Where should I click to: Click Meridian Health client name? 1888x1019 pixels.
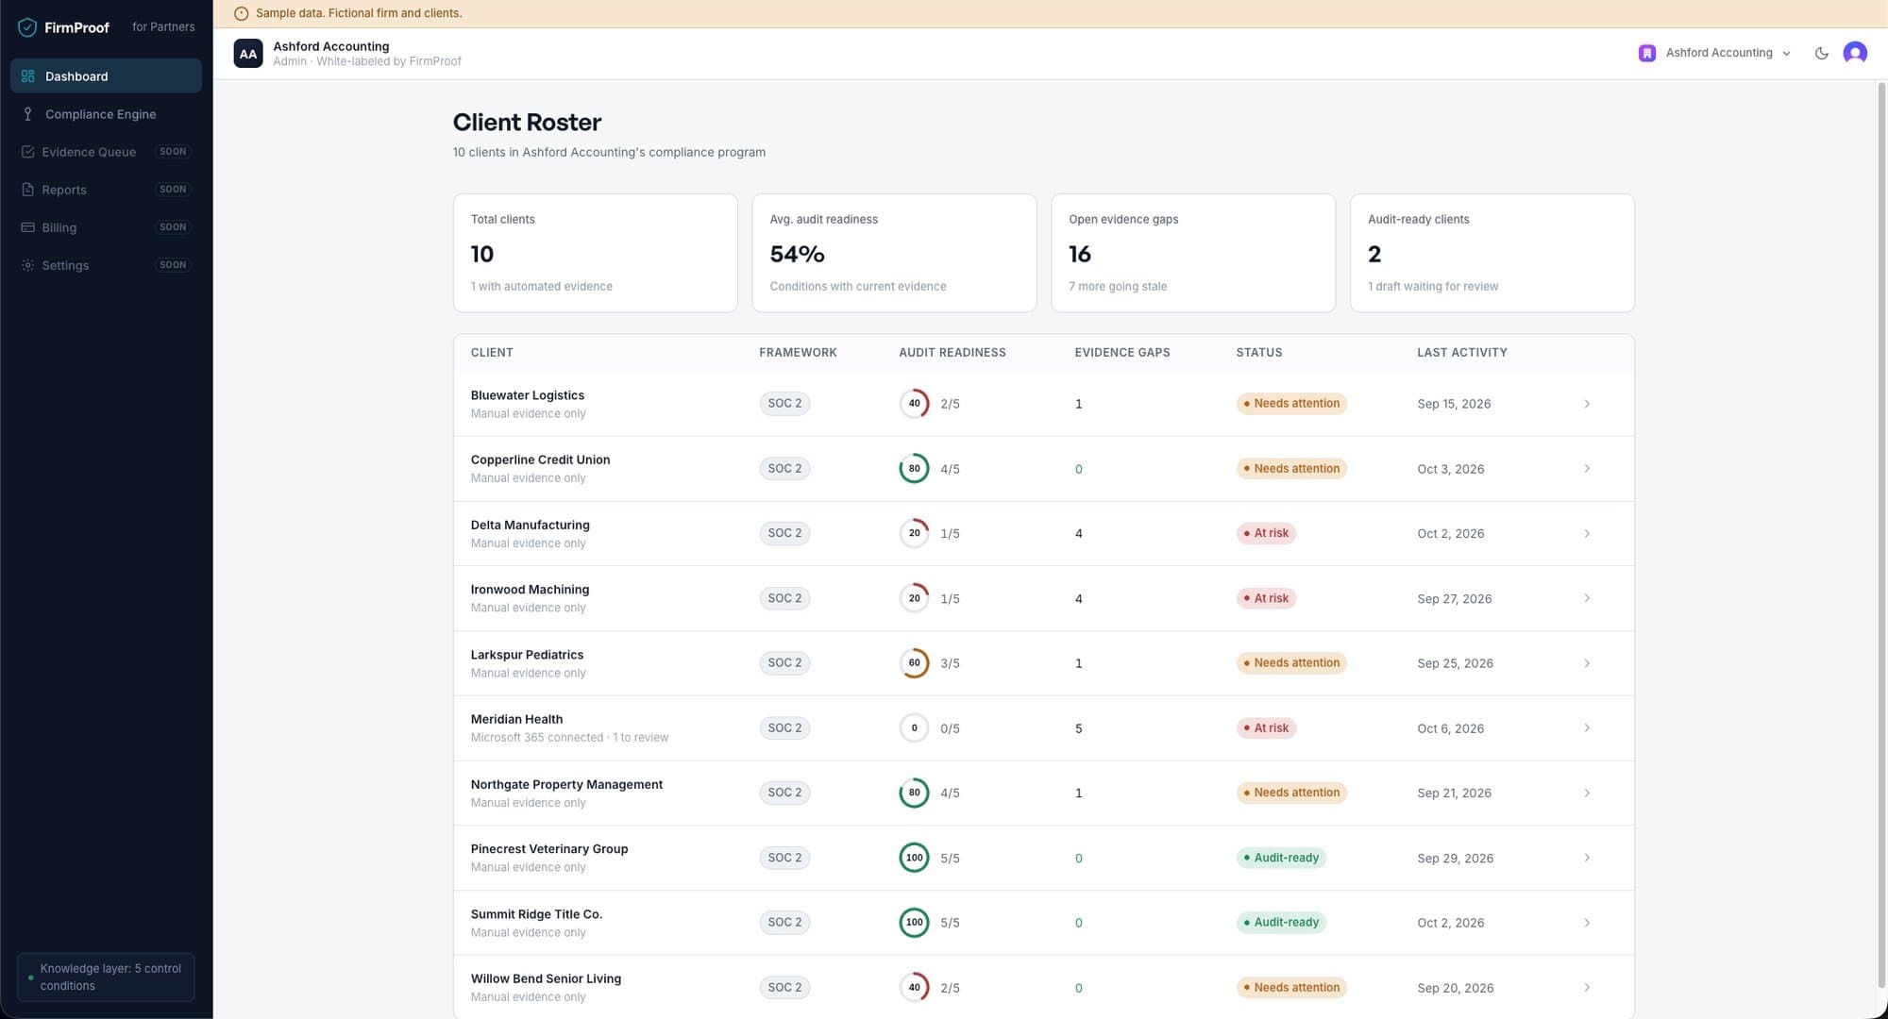pos(516,720)
